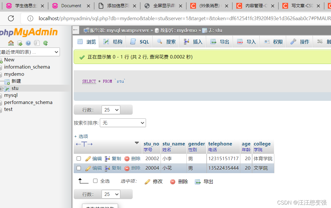
Task: Sort by the age column header
Action: coord(246,144)
